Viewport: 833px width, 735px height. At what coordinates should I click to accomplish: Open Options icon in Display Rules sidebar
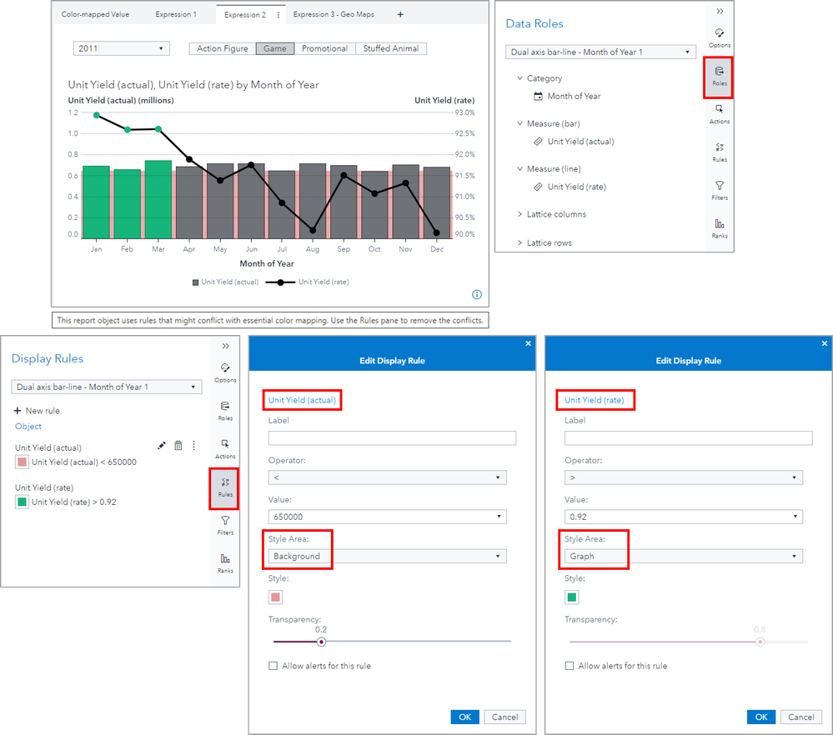pyautogui.click(x=225, y=372)
